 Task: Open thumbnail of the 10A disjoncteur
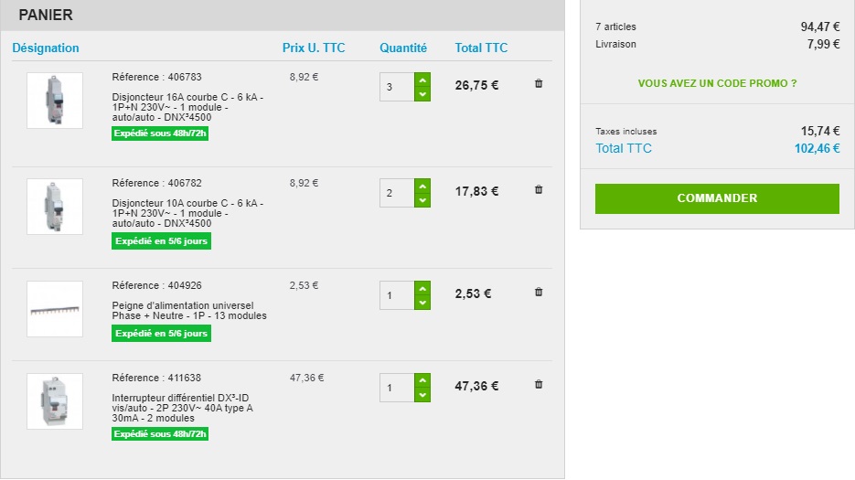[x=55, y=206]
